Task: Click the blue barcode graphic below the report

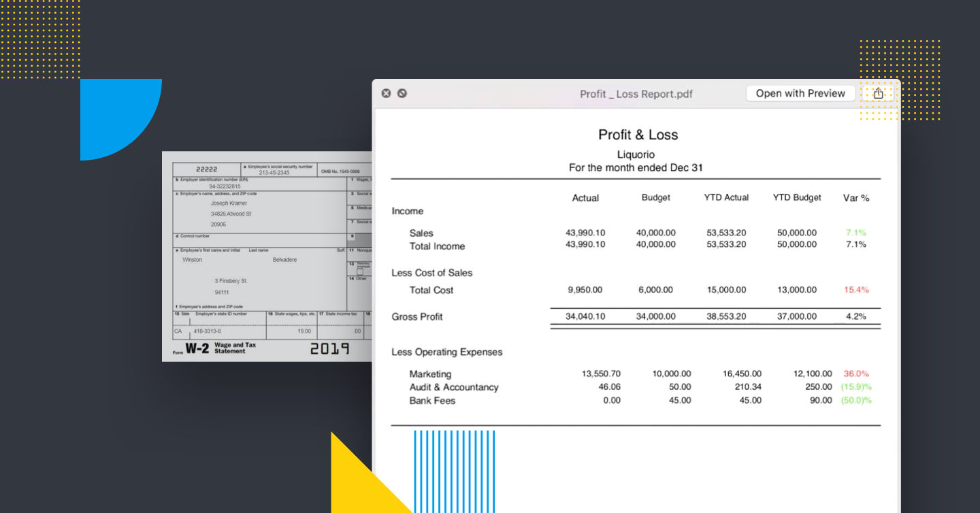Action: 455,469
